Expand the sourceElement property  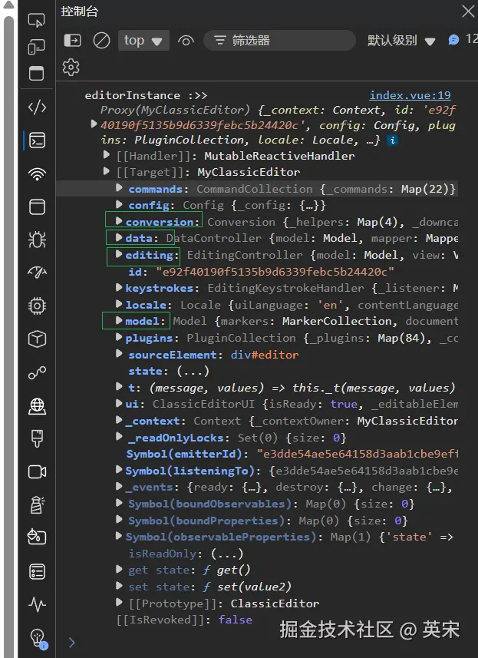tap(119, 354)
